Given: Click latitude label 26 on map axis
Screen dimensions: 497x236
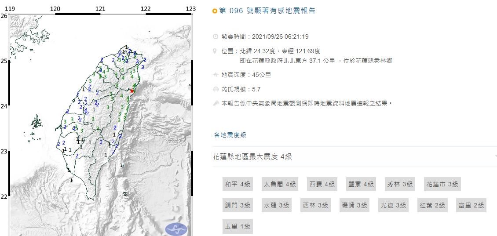Looking at the screenshot, I should click(x=4, y=15).
